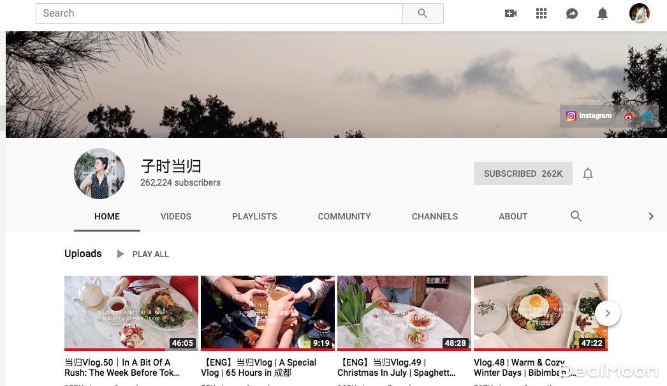The height and width of the screenshot is (386, 667).
Task: Toggle channel notification bell beside Subscribed
Action: 588,174
